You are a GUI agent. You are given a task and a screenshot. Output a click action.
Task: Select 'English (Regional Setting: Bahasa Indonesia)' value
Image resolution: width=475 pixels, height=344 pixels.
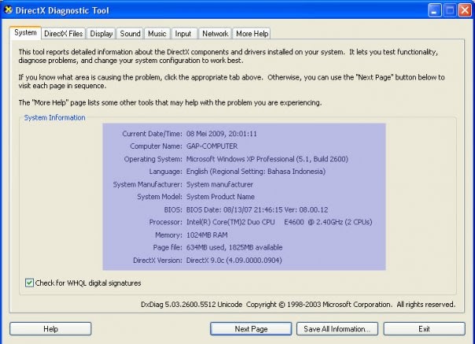[256, 172]
